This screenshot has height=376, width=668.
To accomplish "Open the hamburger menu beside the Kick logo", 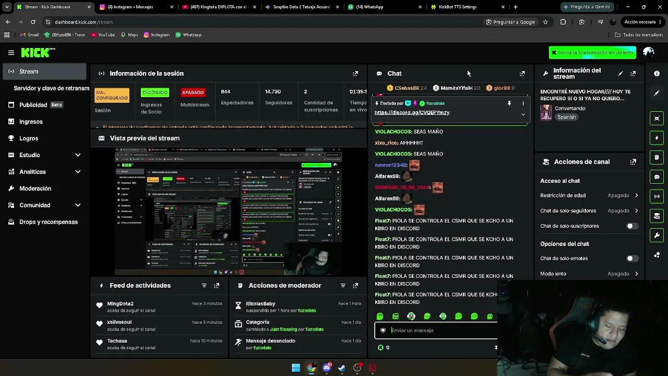I will tap(11, 53).
